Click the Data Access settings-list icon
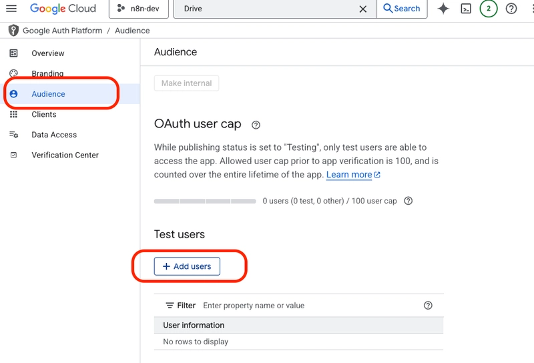 pyautogui.click(x=13, y=135)
